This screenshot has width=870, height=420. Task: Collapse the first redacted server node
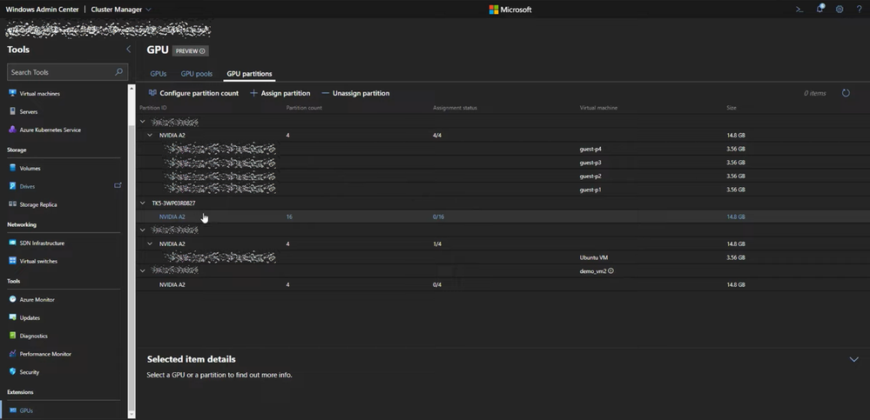143,122
